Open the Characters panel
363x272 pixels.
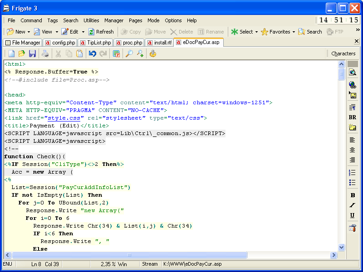click(343, 53)
